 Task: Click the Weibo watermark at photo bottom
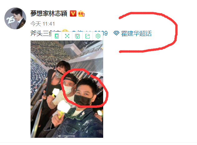pos(67,136)
